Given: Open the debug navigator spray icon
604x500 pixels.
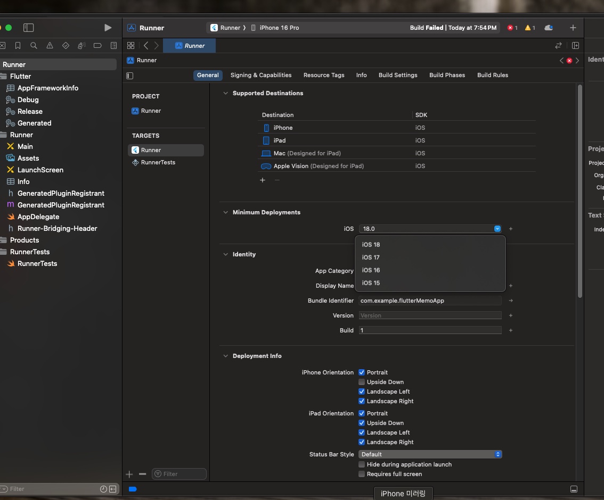Looking at the screenshot, I should pos(81,46).
